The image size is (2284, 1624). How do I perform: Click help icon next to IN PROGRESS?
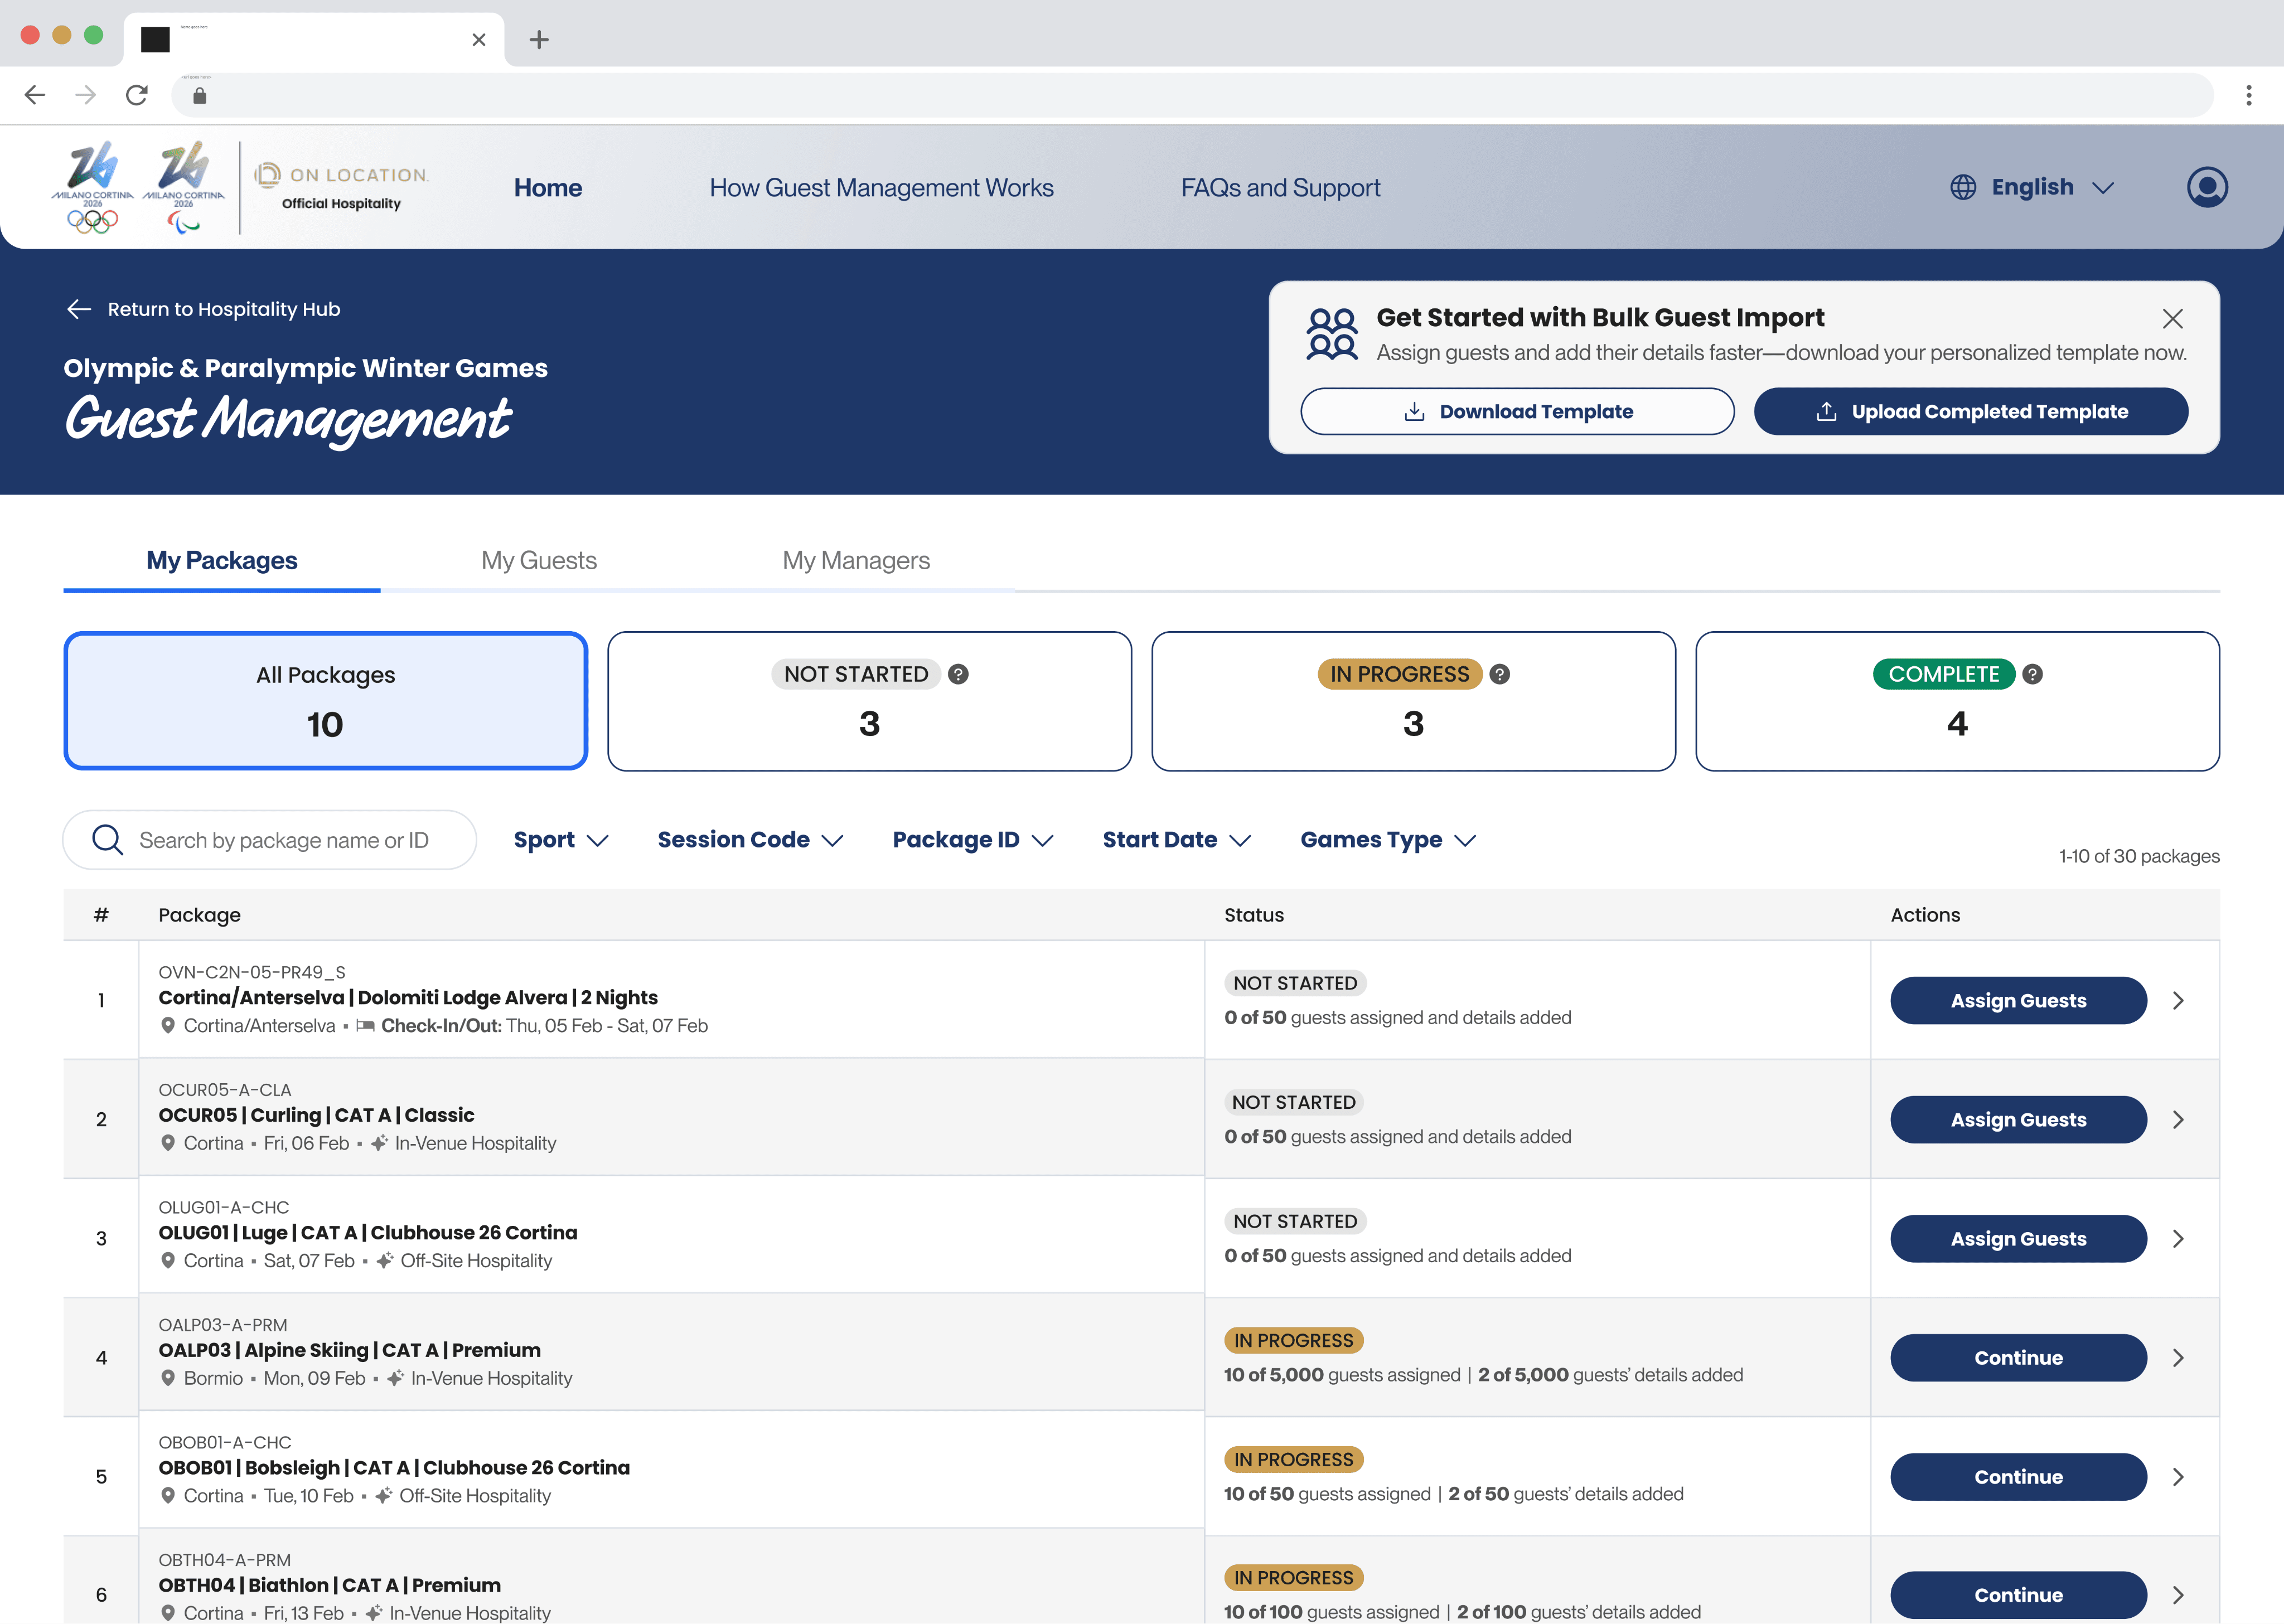[1499, 674]
